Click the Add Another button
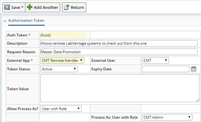 tap(42, 7)
